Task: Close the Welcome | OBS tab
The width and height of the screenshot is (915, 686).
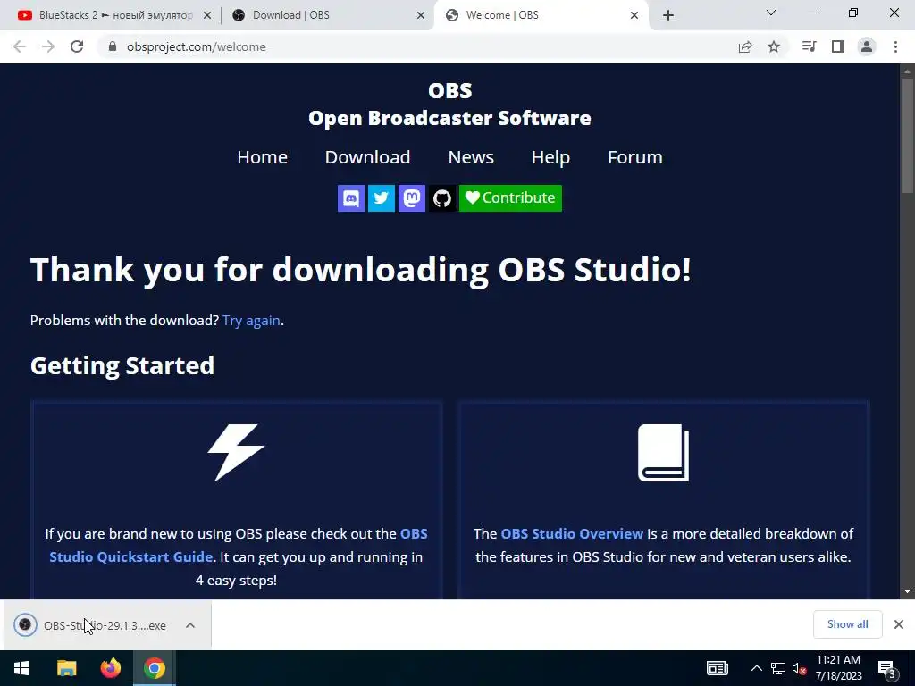Action: (x=634, y=16)
